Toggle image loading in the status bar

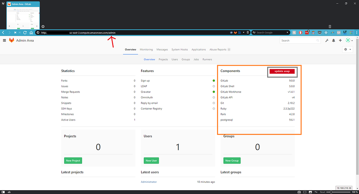[310, 192]
